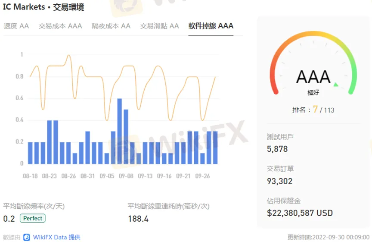
Task: Click the 極好 label under the rating
Action: (313, 92)
